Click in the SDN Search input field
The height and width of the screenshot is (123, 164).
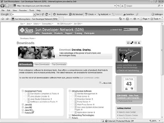(130, 29)
